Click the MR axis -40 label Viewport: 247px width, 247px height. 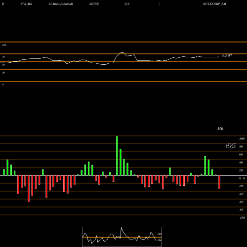tap(241, 194)
